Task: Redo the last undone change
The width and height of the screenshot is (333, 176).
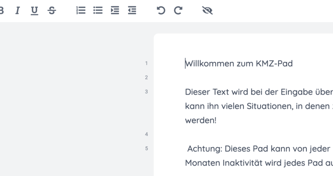Action: coord(178,10)
